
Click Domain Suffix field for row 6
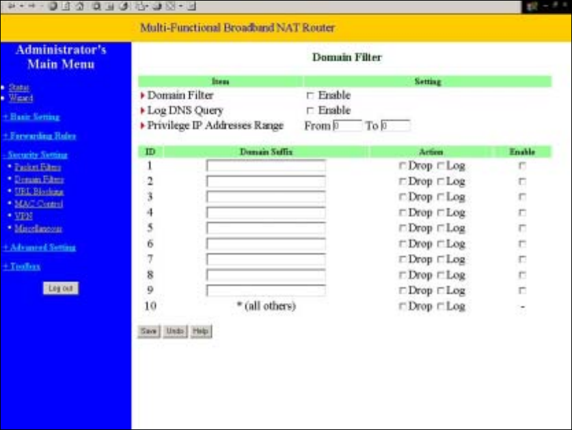tap(266, 244)
